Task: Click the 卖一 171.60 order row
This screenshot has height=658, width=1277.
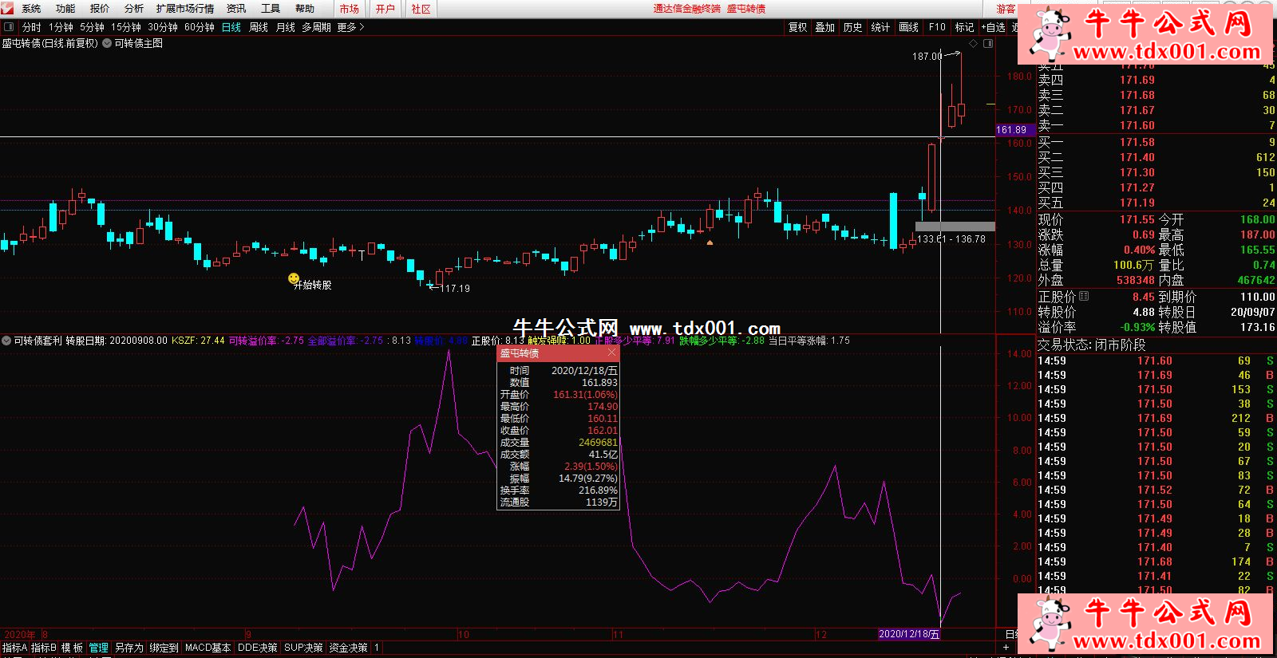Action: pyautogui.click(x=1156, y=125)
